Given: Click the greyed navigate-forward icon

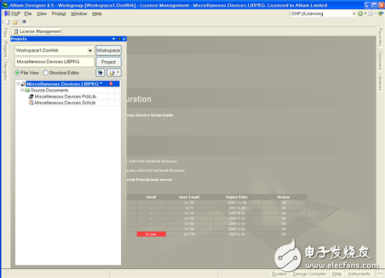Looking at the screenshot, I should click(371, 13).
